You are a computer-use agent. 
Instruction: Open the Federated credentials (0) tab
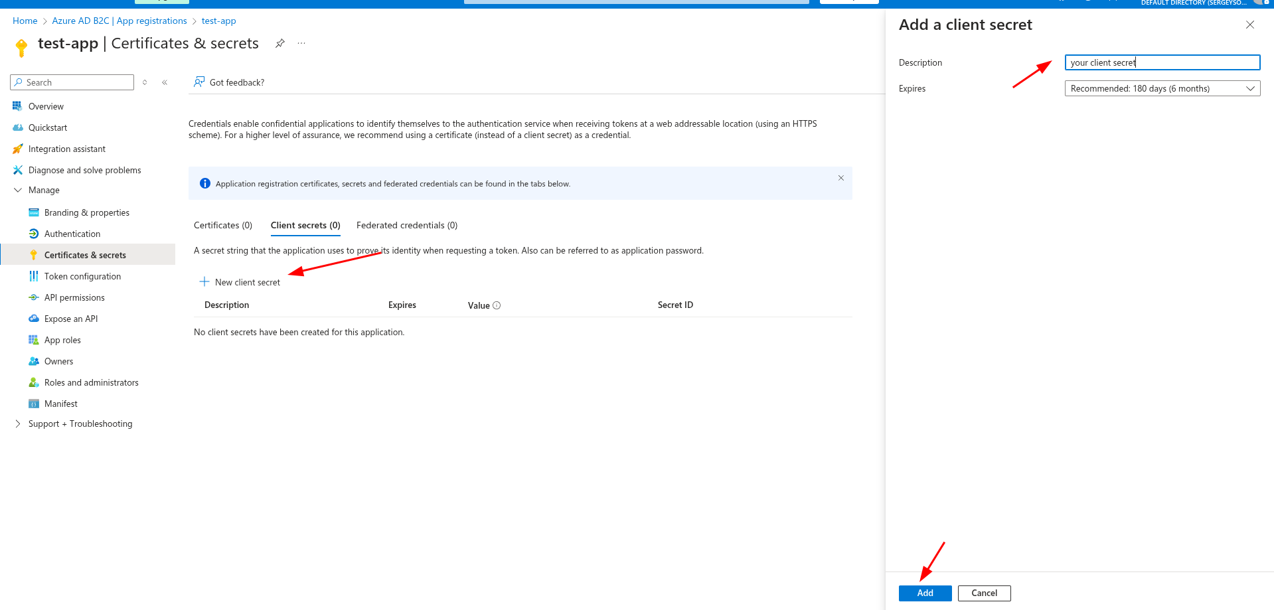pyautogui.click(x=407, y=225)
